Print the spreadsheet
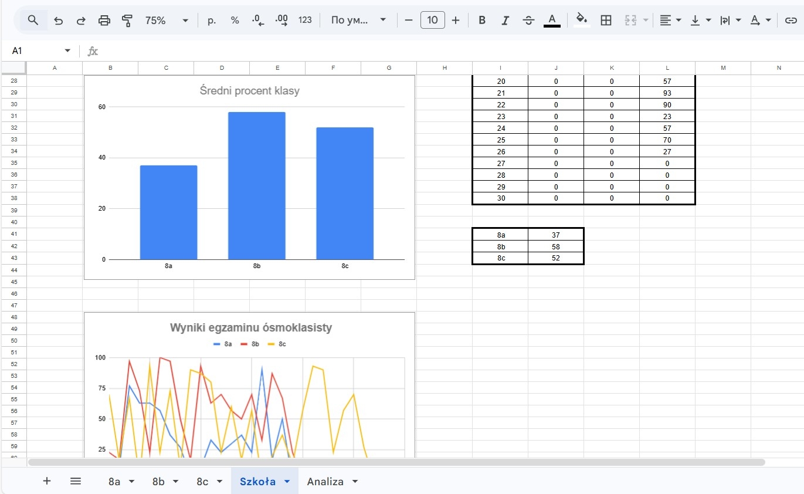 click(104, 21)
